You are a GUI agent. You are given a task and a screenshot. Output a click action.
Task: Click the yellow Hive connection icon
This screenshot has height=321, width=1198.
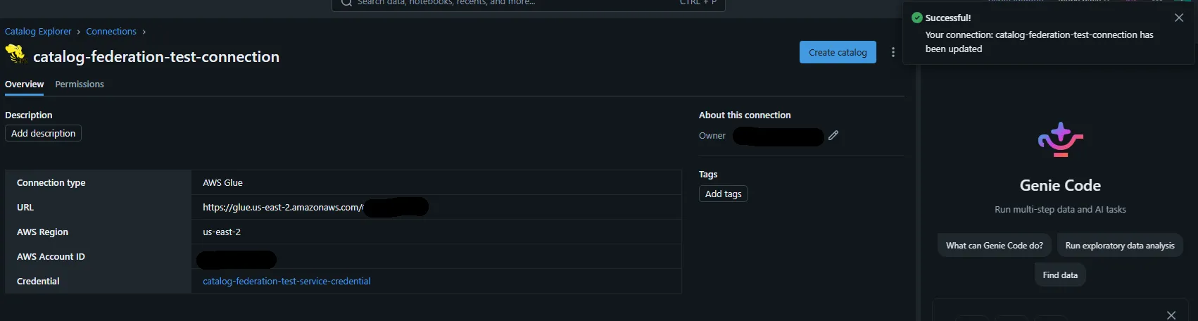point(15,54)
